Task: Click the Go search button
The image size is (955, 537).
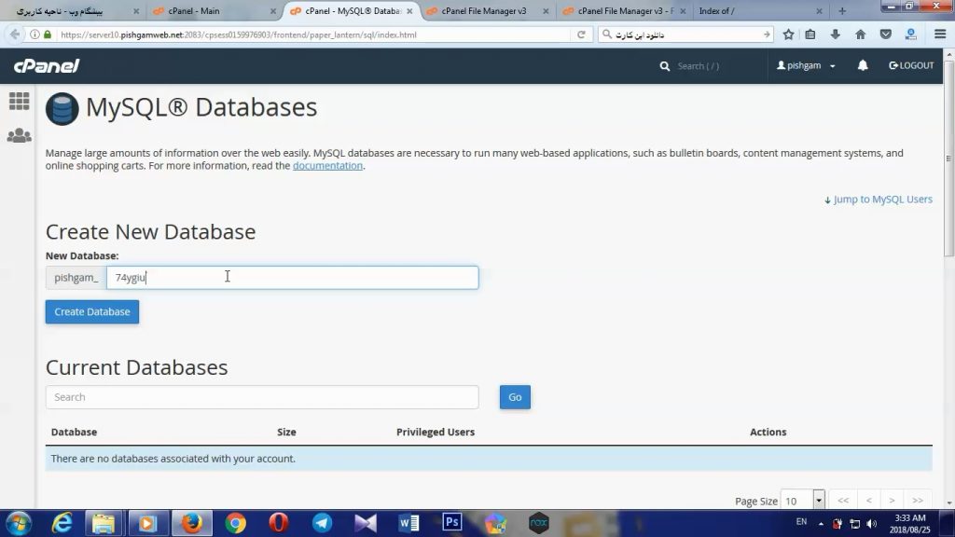Action: 515,397
